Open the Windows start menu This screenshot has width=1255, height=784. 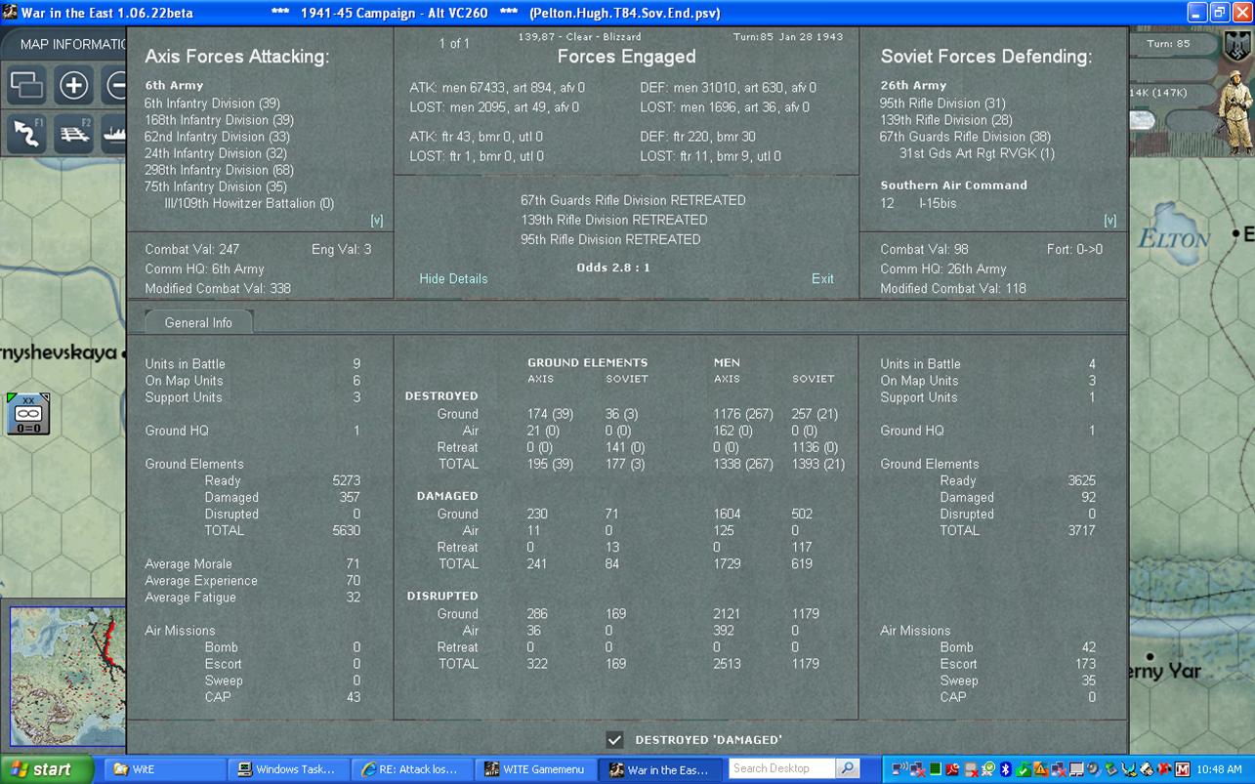46,769
